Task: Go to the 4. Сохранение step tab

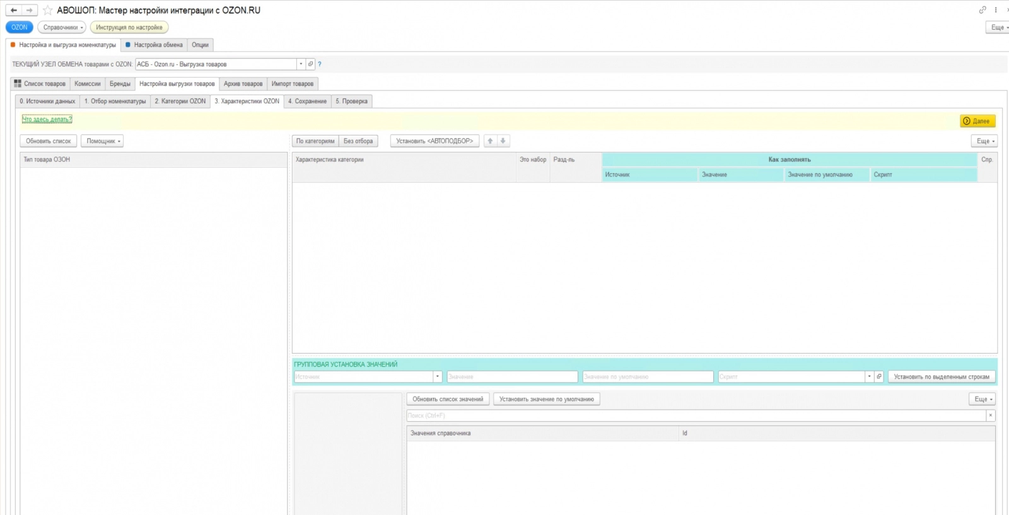Action: [x=308, y=101]
